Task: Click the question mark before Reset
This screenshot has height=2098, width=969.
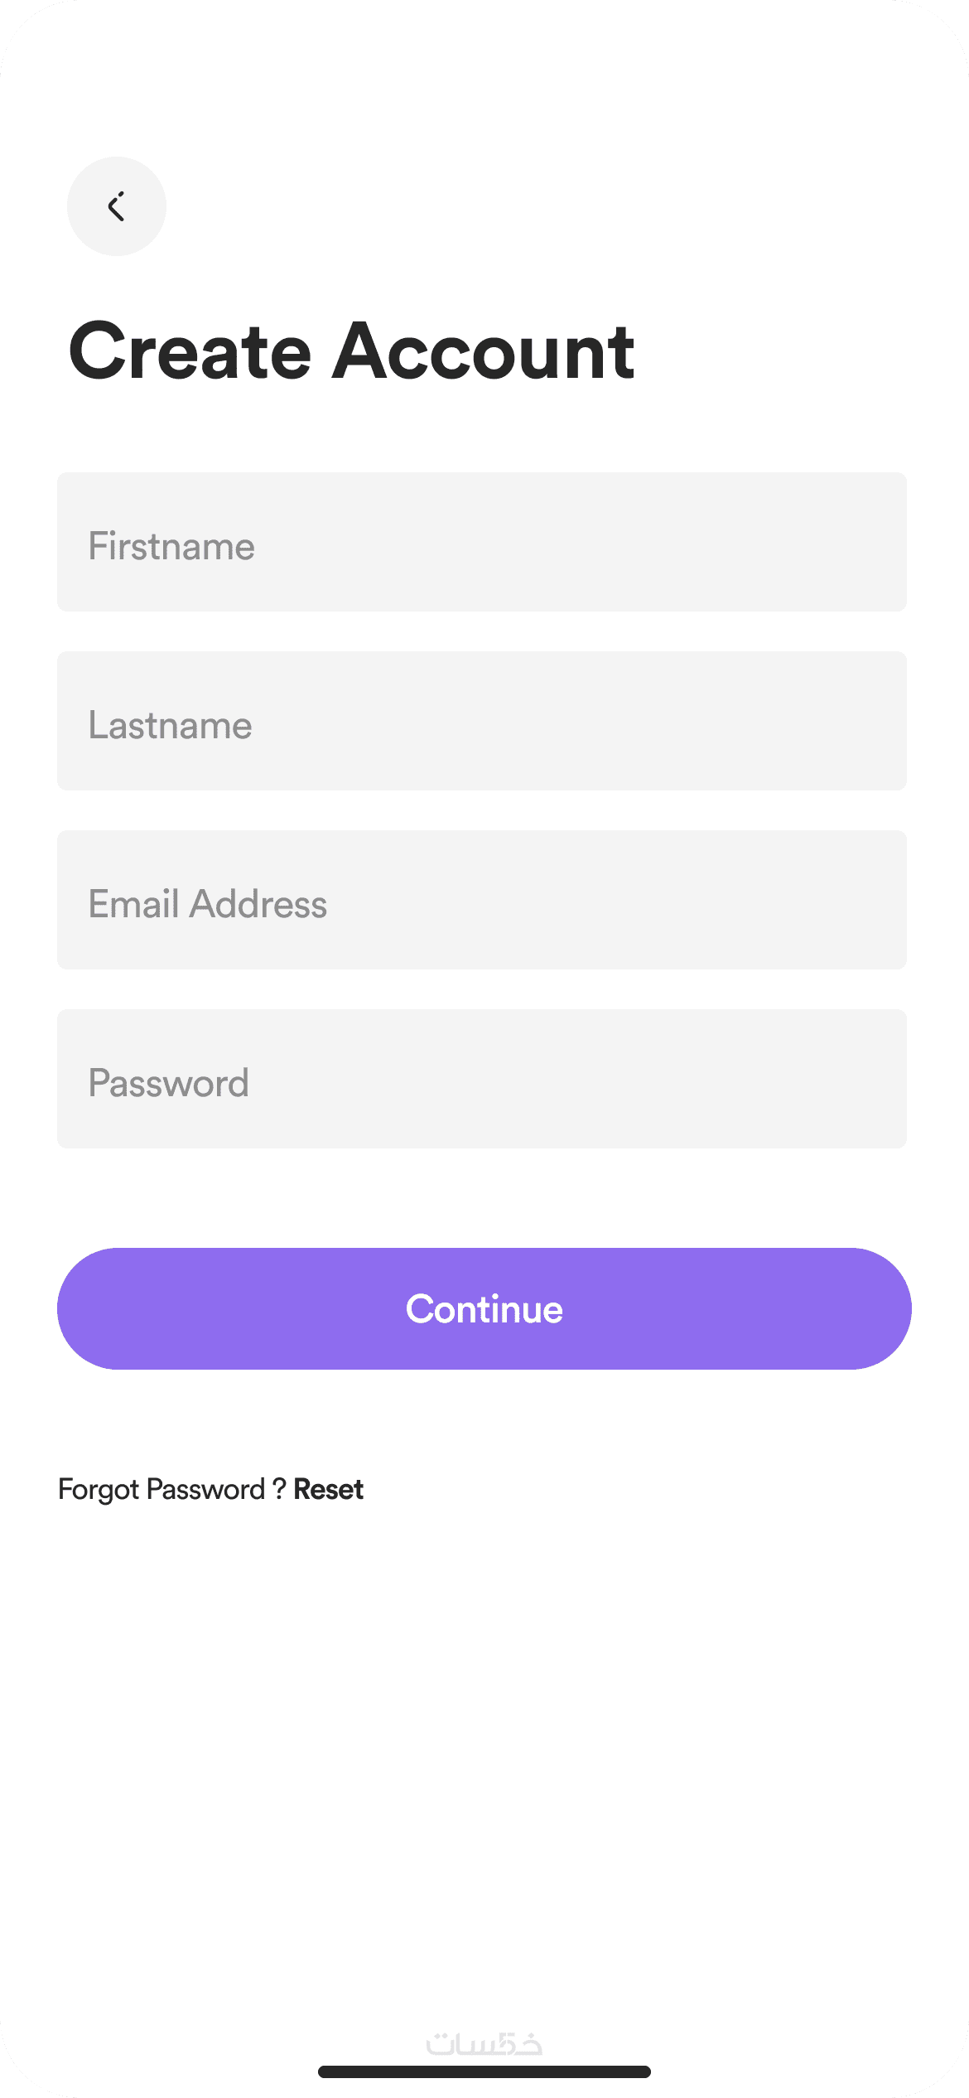Action: (279, 1489)
